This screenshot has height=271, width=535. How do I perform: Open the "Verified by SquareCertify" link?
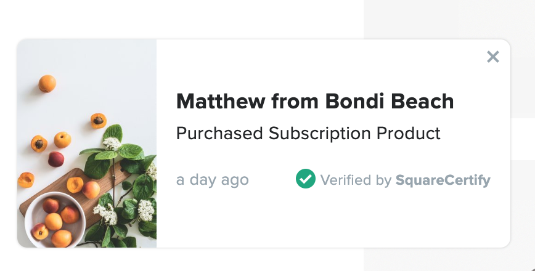pos(405,180)
